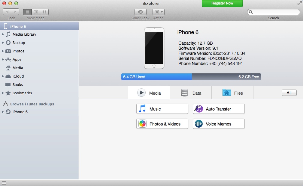This screenshot has height=186, width=303.
Task: Click the Back navigation arrow
Action: pyautogui.click(x=7, y=12)
